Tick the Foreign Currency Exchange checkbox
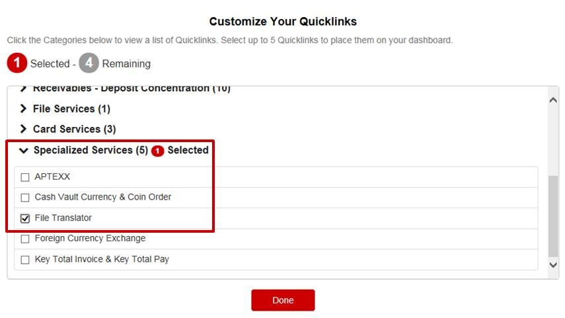 25,239
